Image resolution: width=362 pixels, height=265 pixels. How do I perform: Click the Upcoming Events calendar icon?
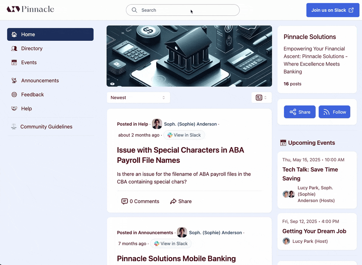(283, 142)
